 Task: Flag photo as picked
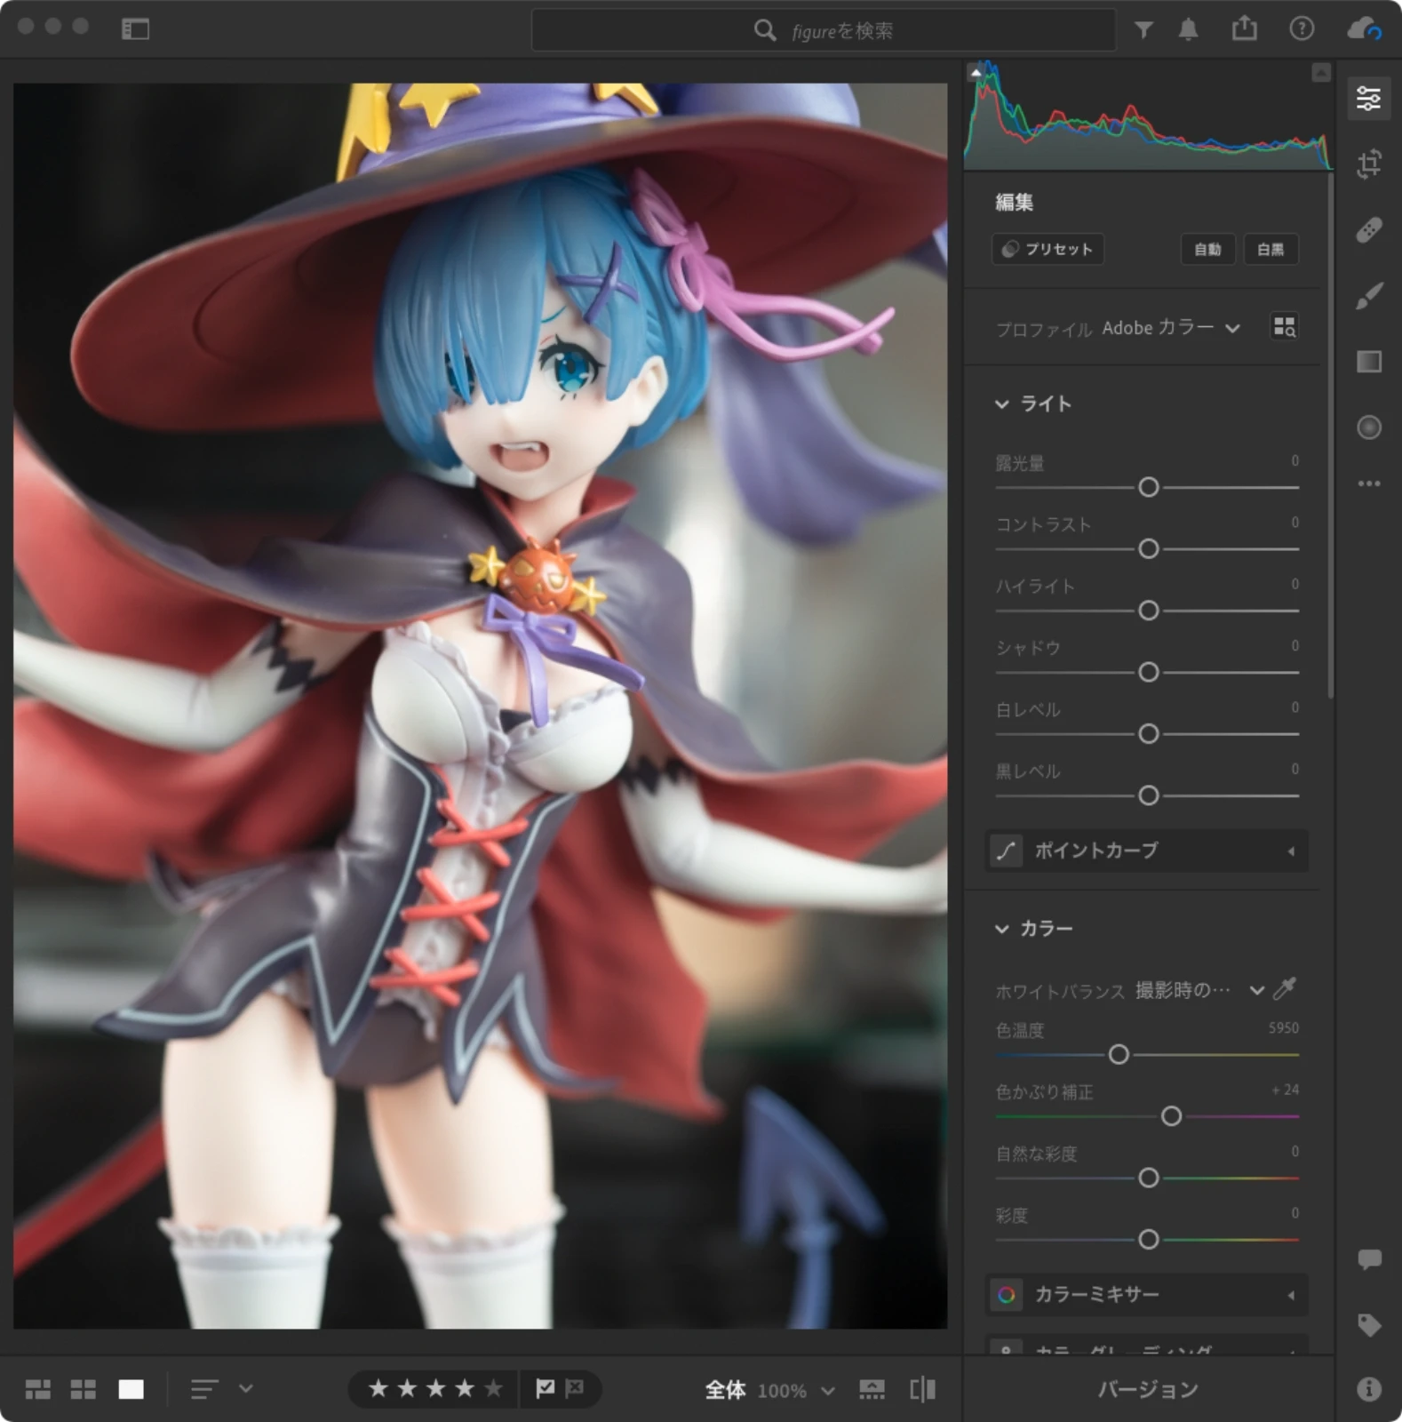545,1388
